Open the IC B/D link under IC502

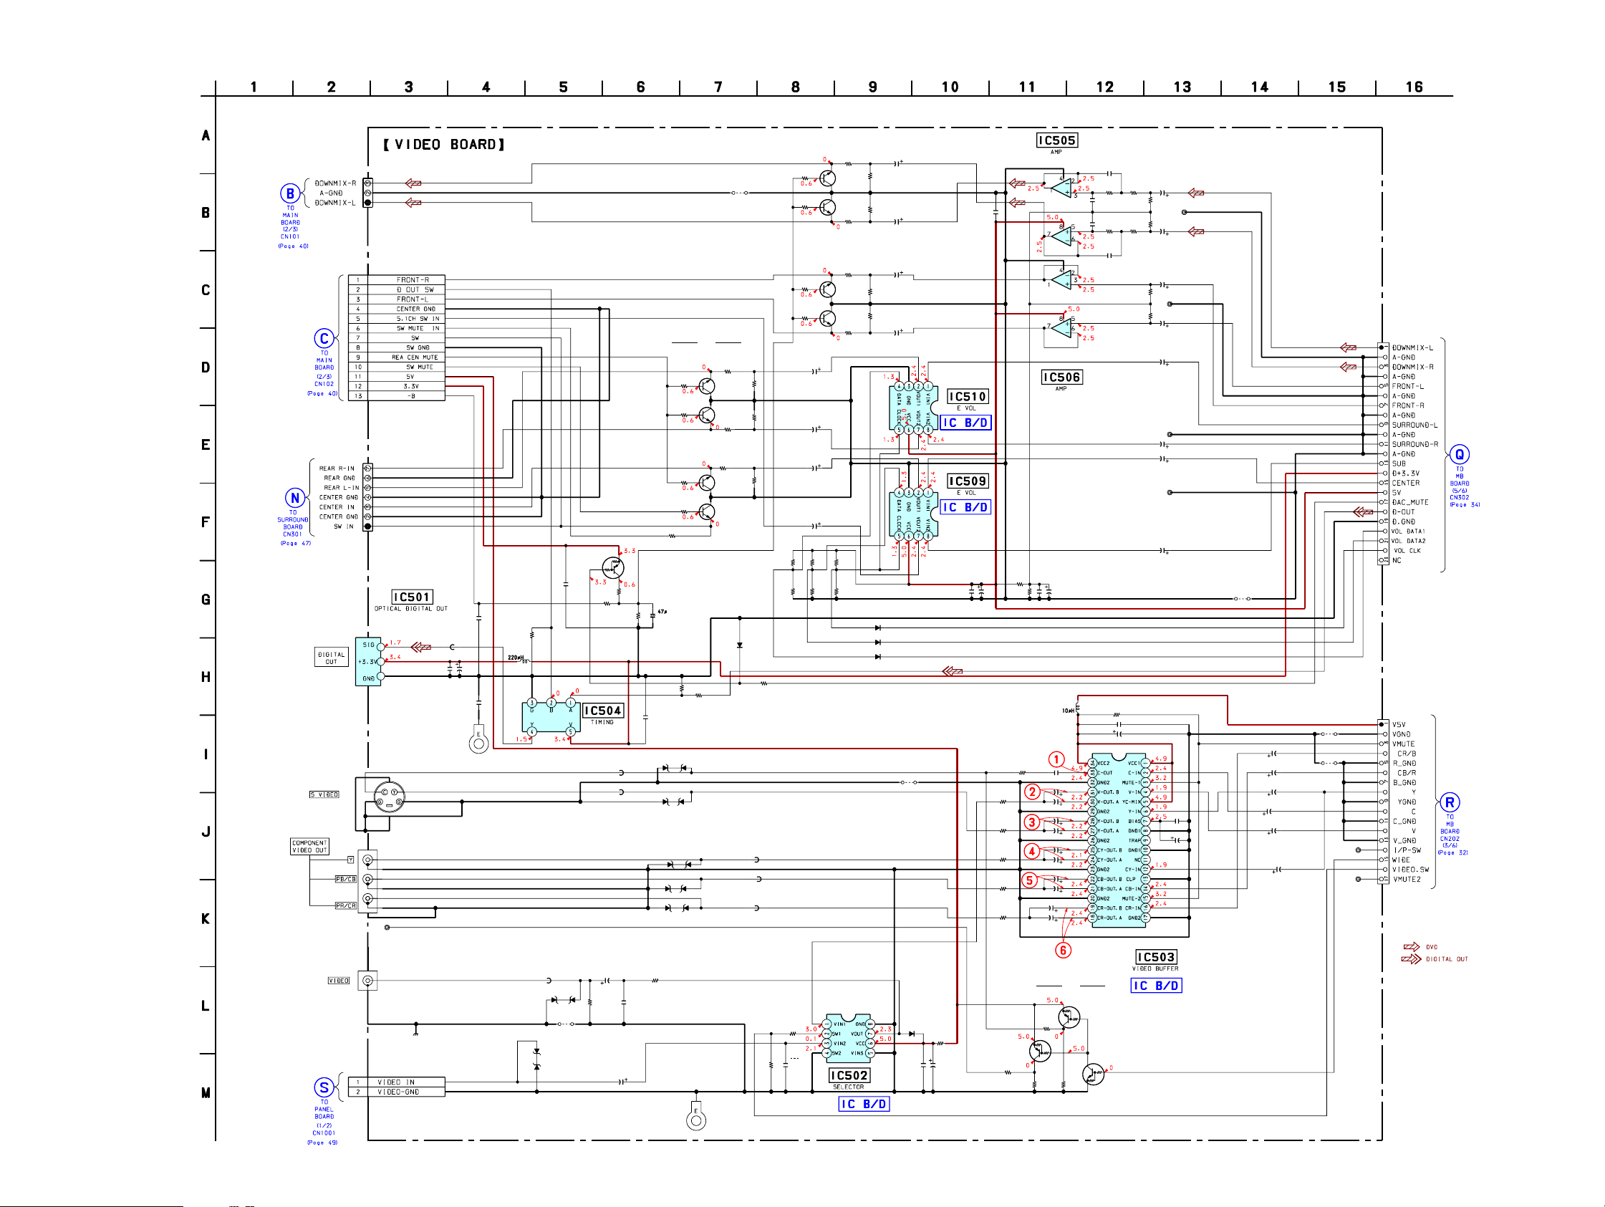[x=864, y=1104]
